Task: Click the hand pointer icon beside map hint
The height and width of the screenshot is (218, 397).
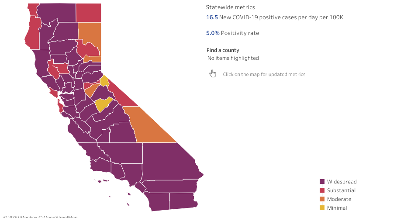Action: pos(213,73)
